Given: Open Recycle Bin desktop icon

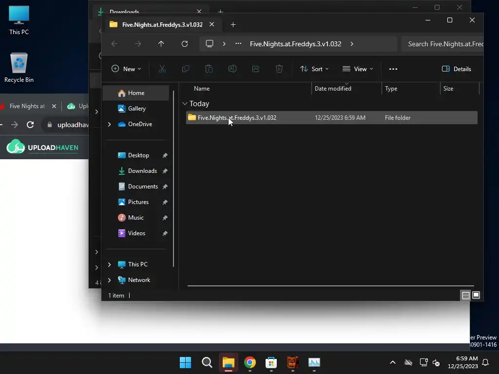Looking at the screenshot, I should coord(19,67).
